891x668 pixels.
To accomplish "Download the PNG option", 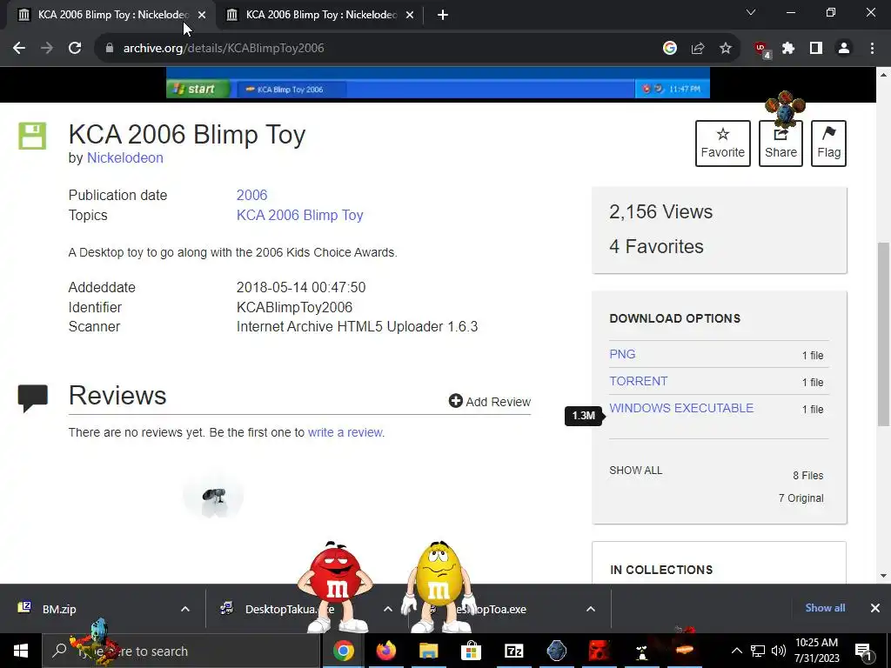I will [622, 354].
